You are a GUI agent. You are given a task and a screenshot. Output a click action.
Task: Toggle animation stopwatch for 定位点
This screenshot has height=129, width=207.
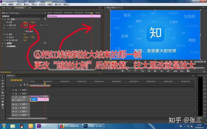tap(7, 37)
